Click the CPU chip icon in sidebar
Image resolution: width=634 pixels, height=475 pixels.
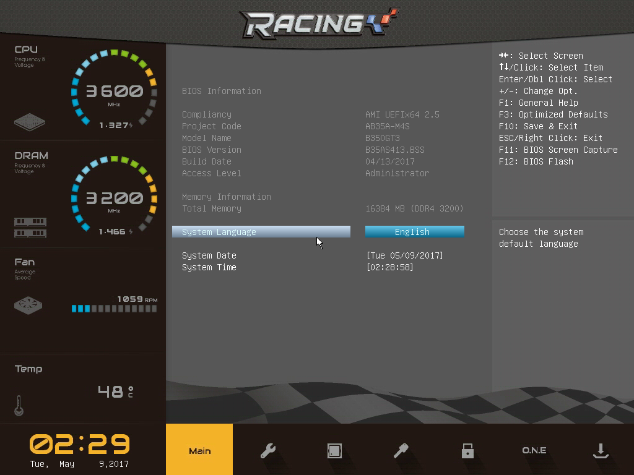[30, 121]
